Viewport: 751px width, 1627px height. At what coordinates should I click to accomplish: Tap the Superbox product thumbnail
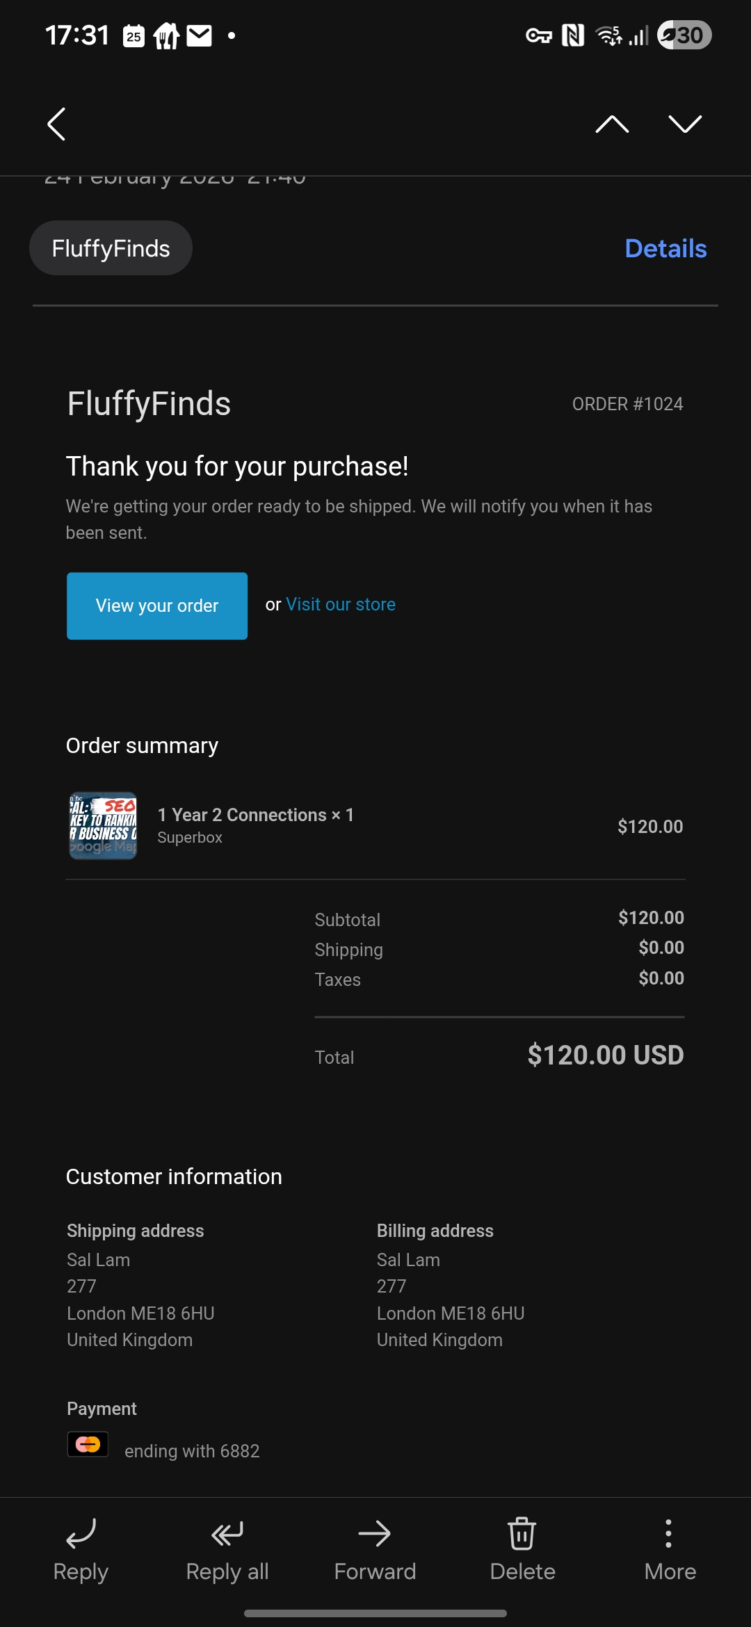103,826
